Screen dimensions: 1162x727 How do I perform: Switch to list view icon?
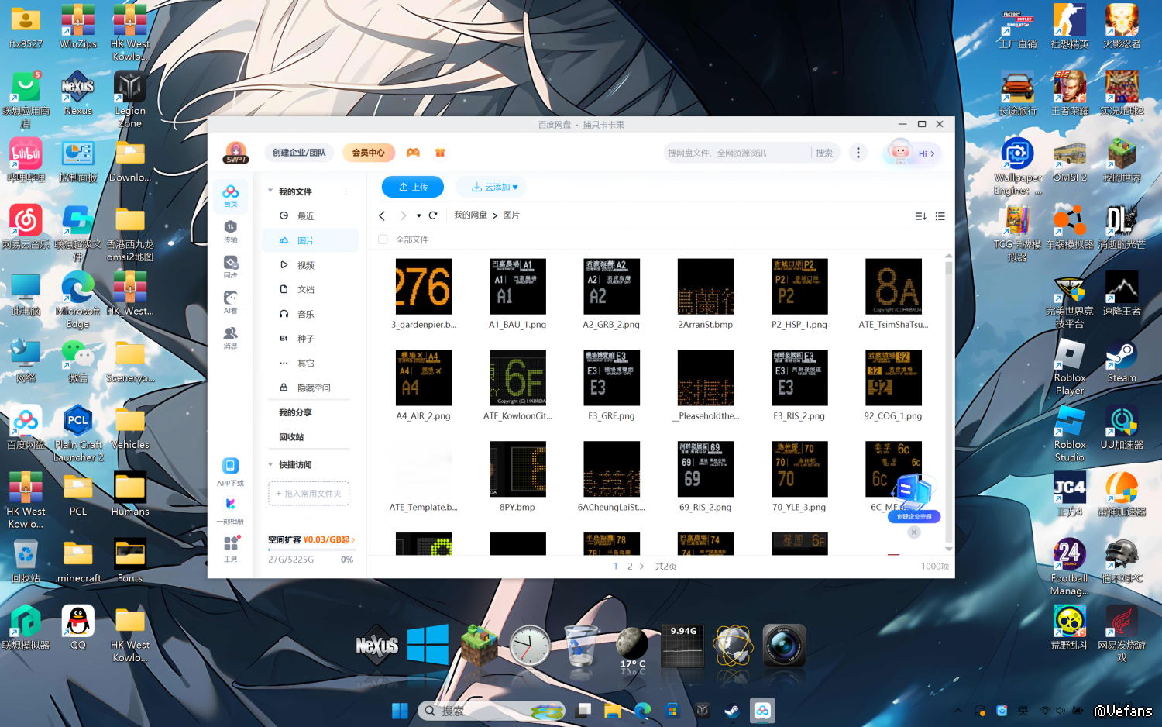940,216
